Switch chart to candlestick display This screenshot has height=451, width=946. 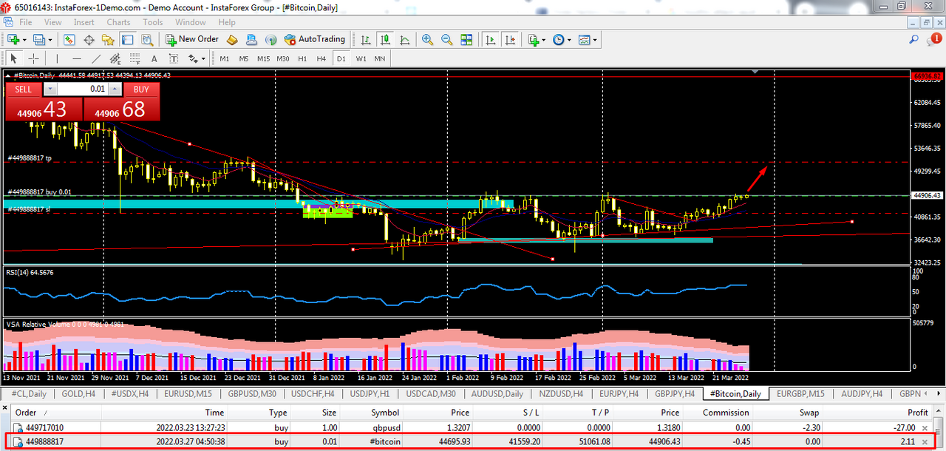coord(384,39)
